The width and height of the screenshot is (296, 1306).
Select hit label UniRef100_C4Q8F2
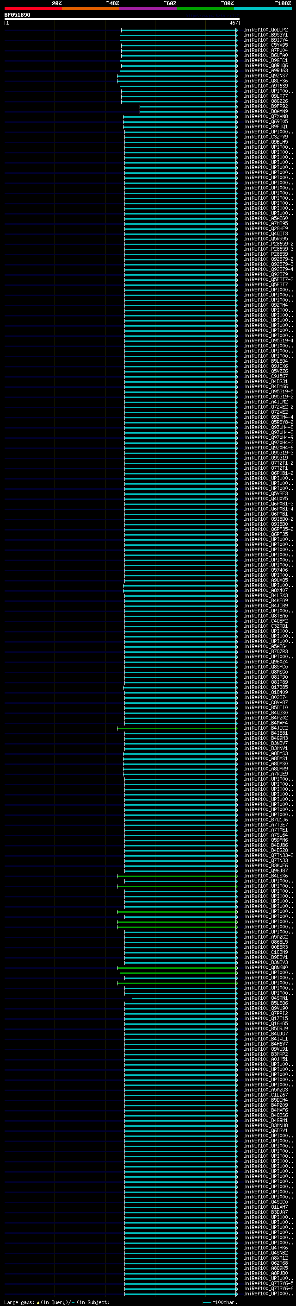[265, 621]
